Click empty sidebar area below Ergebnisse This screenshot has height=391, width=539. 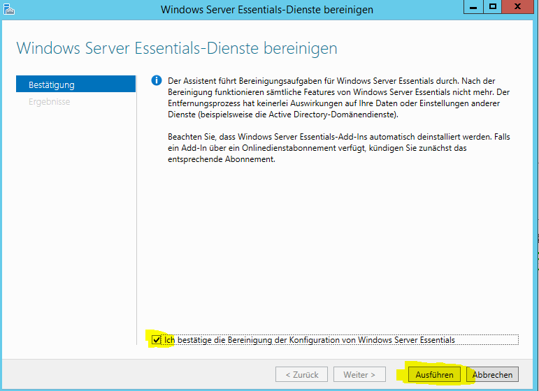(x=76, y=223)
